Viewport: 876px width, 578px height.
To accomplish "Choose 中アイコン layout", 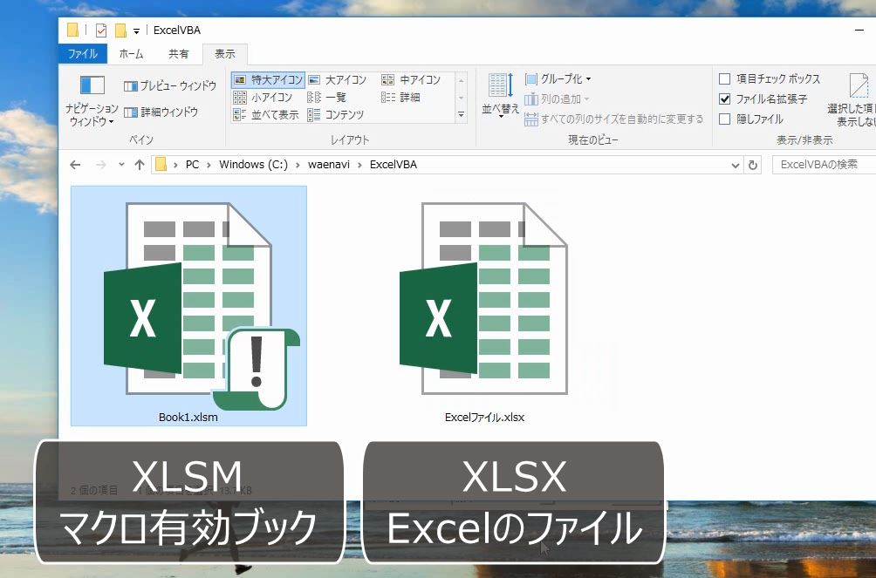I will [x=411, y=80].
